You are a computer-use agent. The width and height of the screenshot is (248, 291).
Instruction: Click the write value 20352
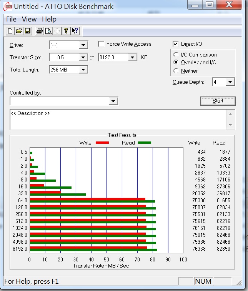[199, 193]
